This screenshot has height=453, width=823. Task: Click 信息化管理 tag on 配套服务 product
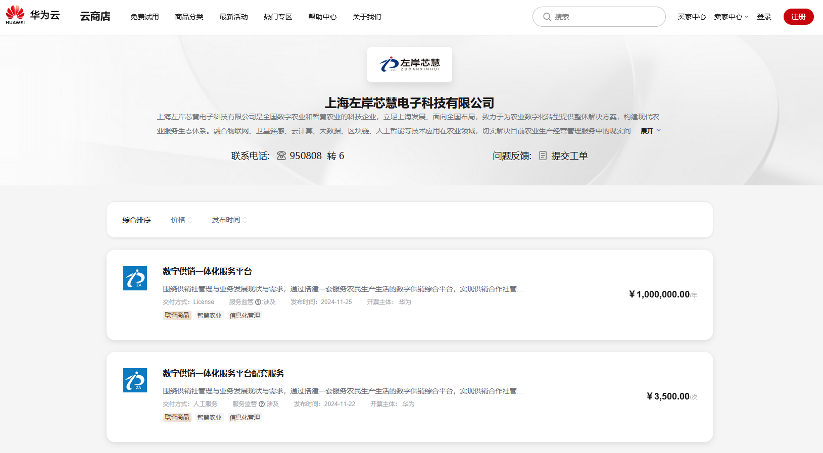pos(245,417)
